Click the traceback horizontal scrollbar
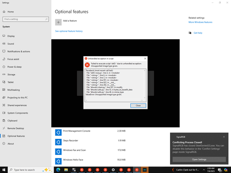 click(114, 100)
